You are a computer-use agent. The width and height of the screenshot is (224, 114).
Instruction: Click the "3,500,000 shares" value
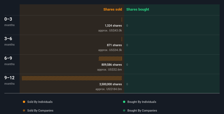click(110, 84)
